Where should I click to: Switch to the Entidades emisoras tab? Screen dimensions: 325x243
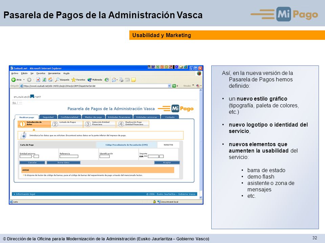click(147, 117)
